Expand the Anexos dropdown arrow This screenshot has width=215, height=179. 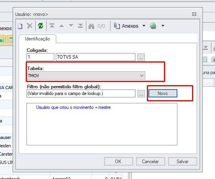pos(144,26)
